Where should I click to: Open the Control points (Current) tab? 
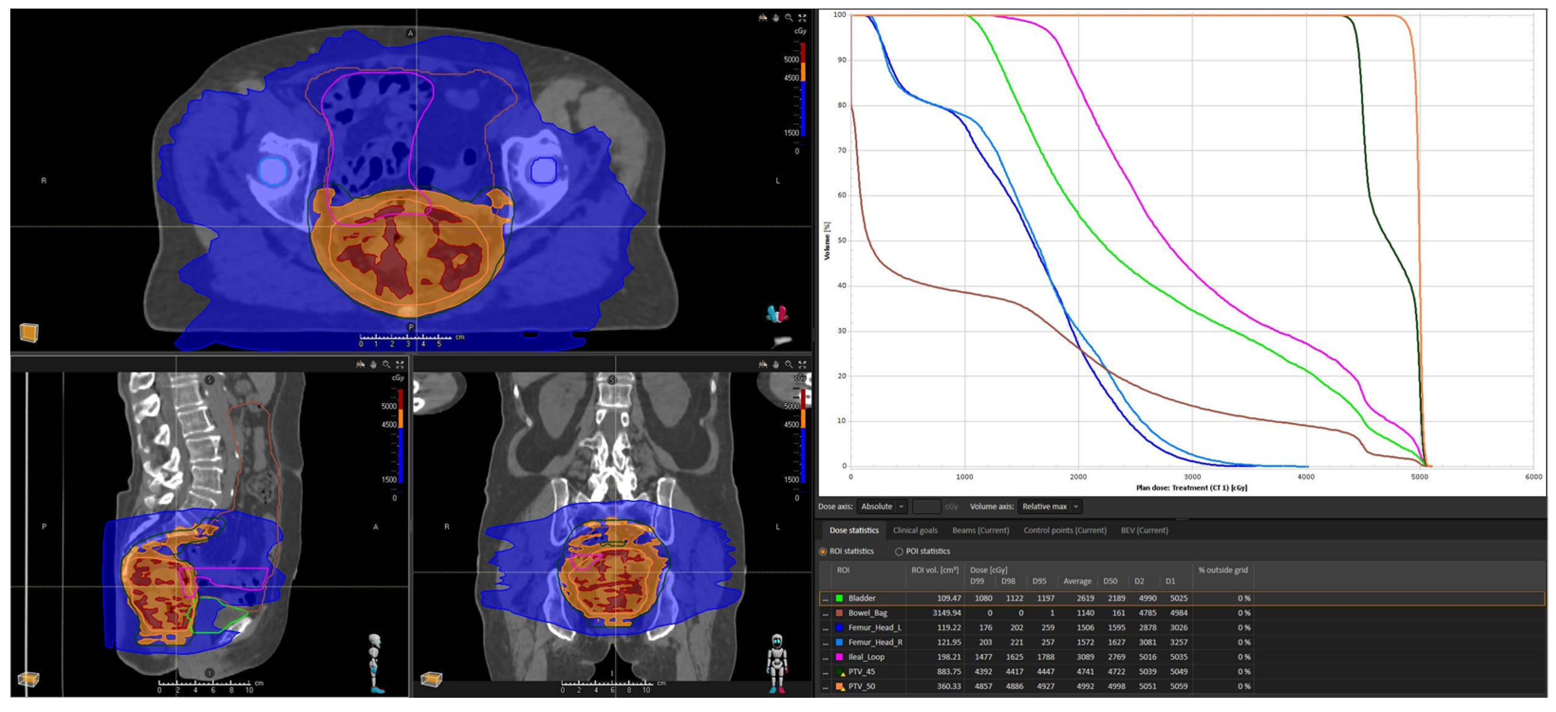1065,530
